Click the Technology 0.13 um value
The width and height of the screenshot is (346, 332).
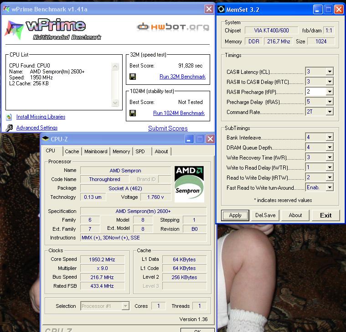(x=93, y=197)
